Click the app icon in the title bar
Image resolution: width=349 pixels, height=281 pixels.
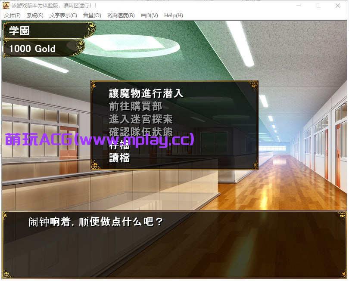pos(6,6)
